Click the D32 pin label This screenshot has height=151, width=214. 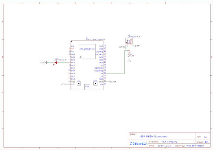point(73,60)
